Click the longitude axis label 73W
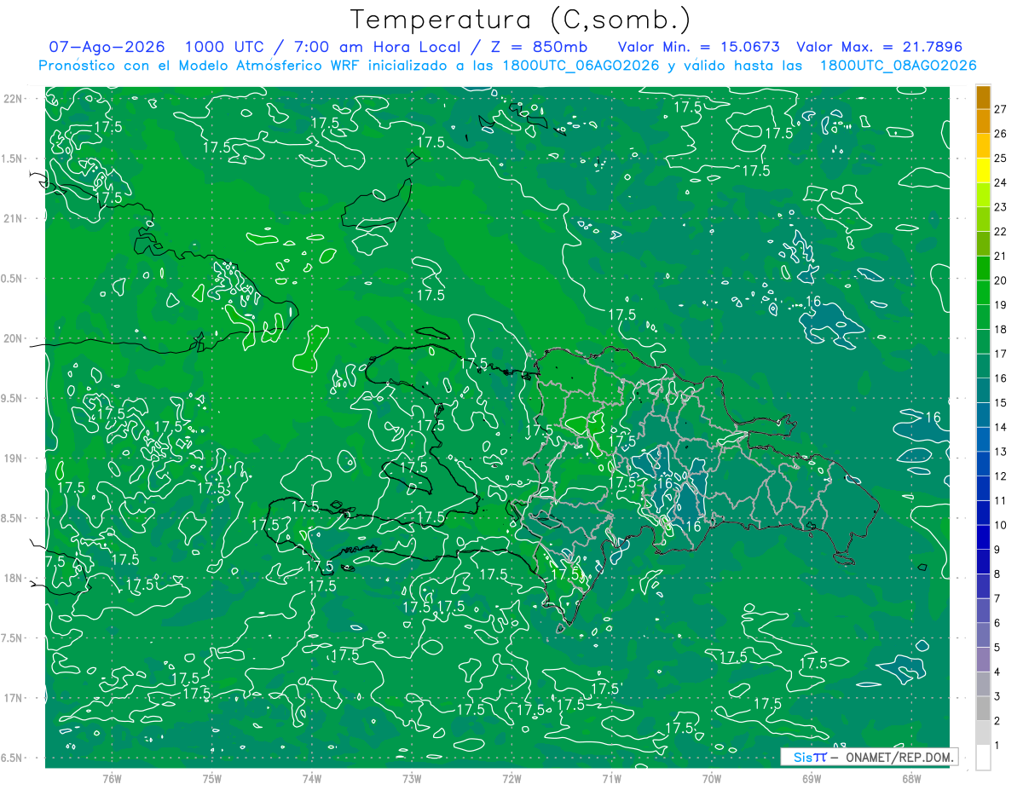Screen dimensions: 1023x790 click(412, 779)
